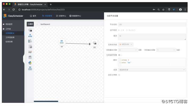Click the blue extension icon in browser toolbar
Viewport: 190px width, 106px height.
[174, 10]
